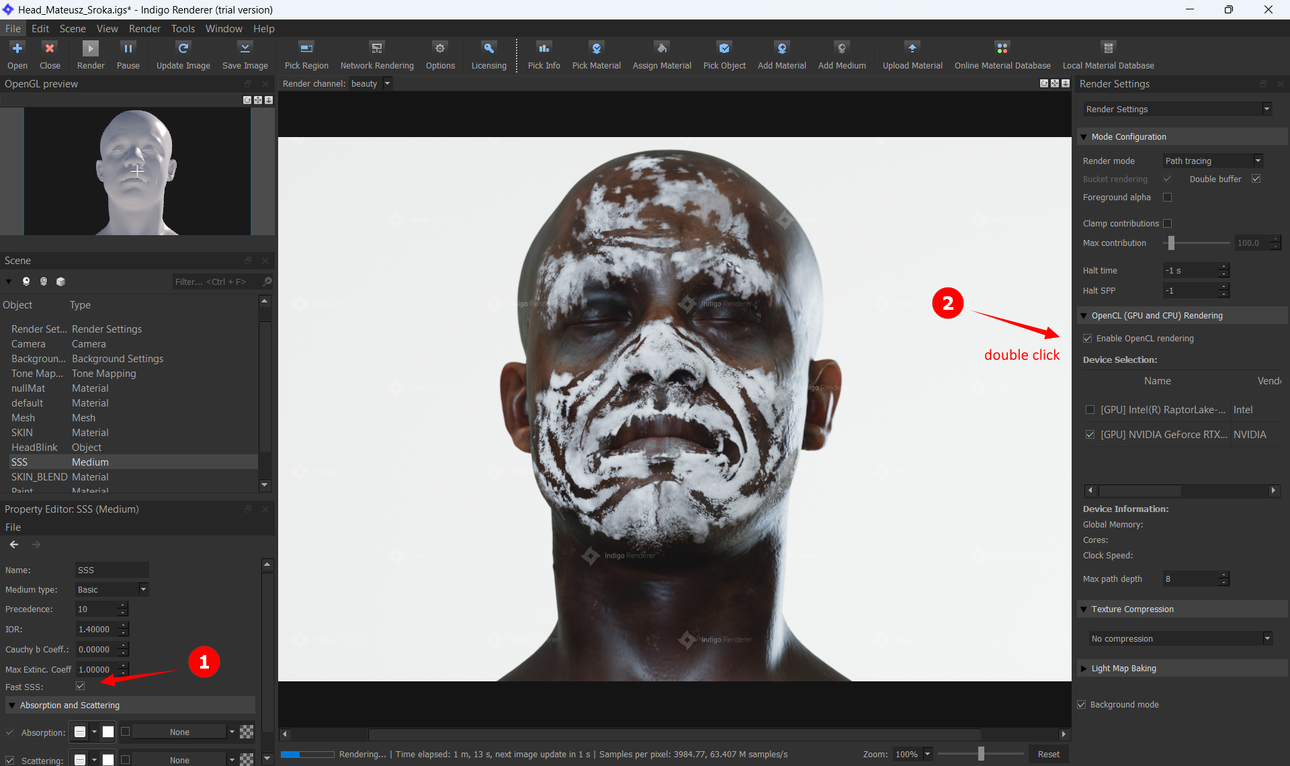
Task: Check the Intel RaptorLake GPU device
Action: (x=1090, y=410)
